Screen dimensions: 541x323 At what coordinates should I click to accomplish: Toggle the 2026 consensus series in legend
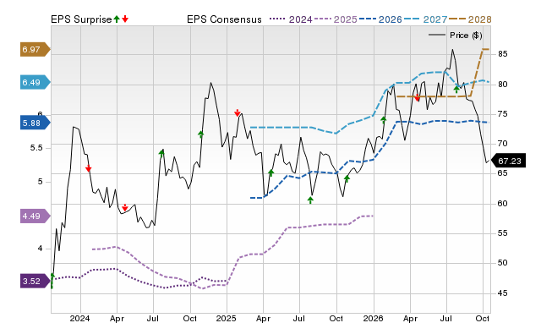[x=380, y=19]
